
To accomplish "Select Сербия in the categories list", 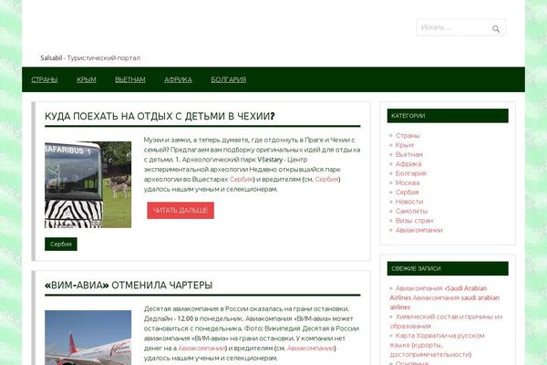I will click(x=407, y=193).
